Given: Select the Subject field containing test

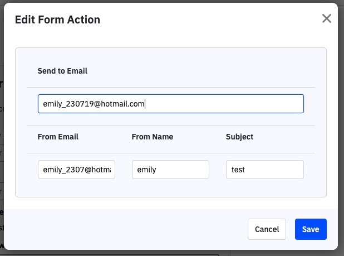Looking at the screenshot, I should [264, 170].
